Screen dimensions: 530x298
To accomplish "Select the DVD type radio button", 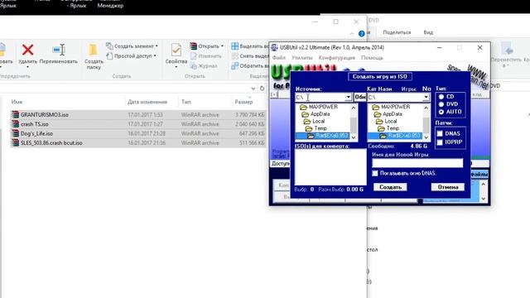I will 441,104.
